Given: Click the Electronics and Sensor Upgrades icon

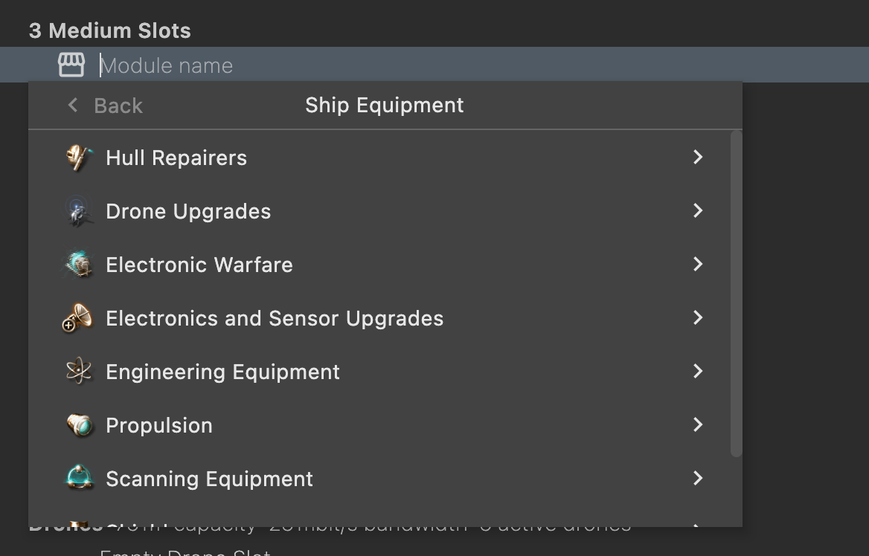Looking at the screenshot, I should tap(78, 318).
